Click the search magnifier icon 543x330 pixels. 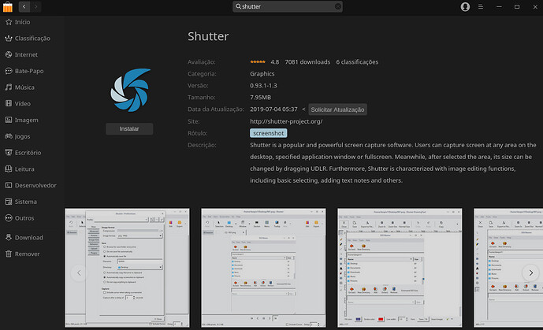pos(238,6)
